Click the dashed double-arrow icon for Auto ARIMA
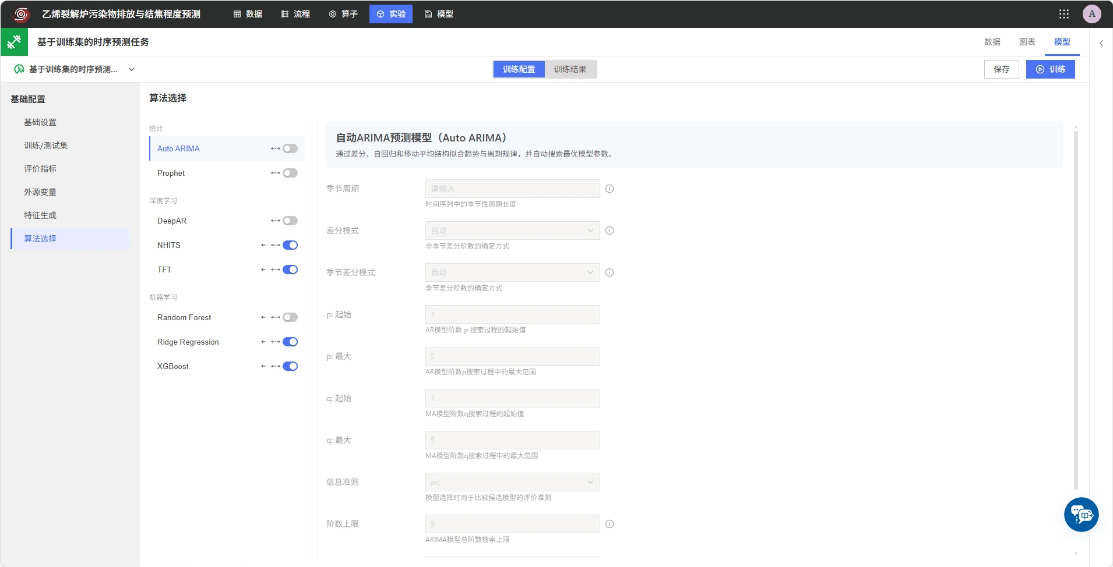 [x=276, y=148]
